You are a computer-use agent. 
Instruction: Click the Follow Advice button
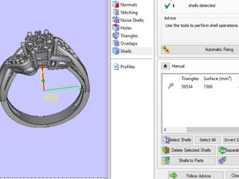point(196,176)
